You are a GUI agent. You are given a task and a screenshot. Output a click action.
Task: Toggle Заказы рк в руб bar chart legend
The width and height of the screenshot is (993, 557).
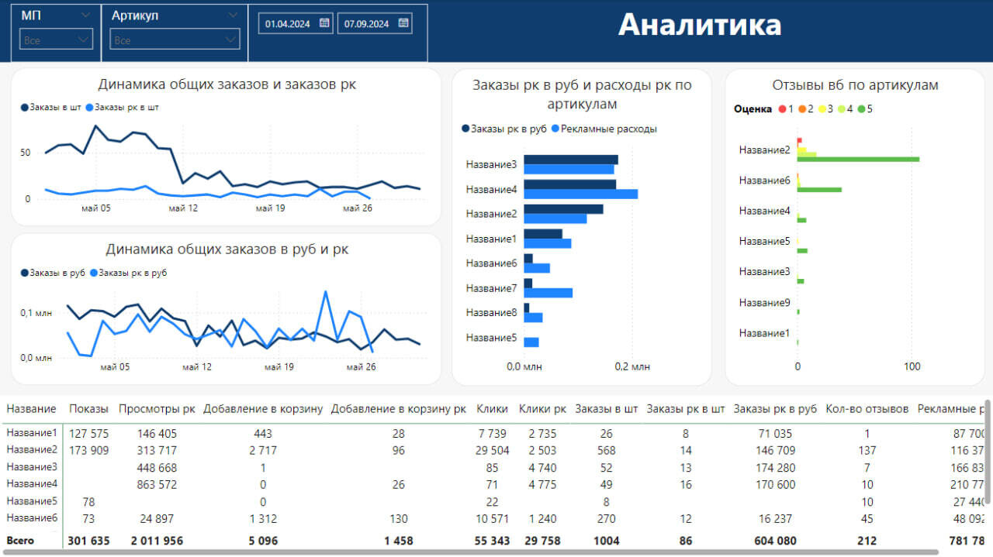coord(465,129)
